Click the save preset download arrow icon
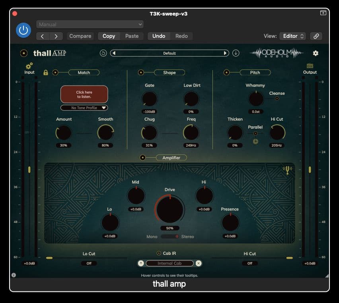 (236, 53)
